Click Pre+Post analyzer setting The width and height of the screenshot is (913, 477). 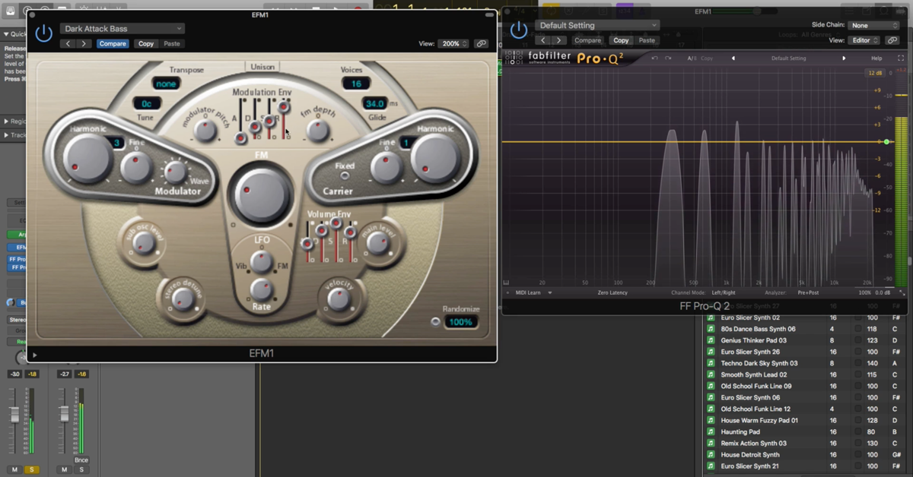pyautogui.click(x=808, y=292)
